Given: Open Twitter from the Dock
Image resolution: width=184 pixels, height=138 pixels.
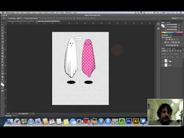Looking at the screenshot, I should 143,121.
